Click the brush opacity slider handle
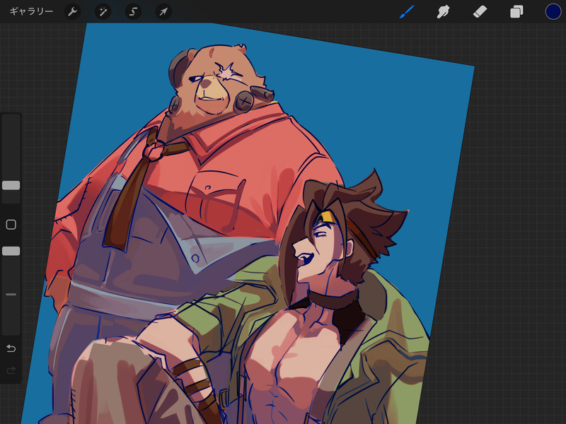 [x=11, y=251]
